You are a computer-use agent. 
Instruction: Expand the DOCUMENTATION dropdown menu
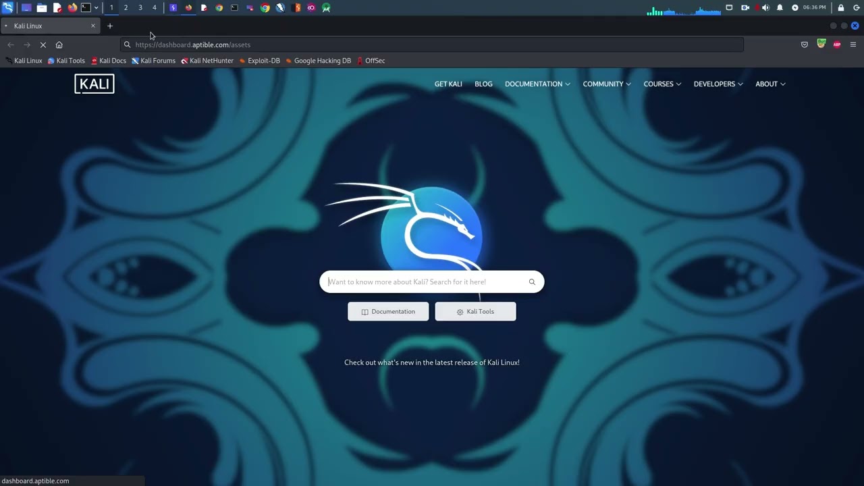pos(537,84)
